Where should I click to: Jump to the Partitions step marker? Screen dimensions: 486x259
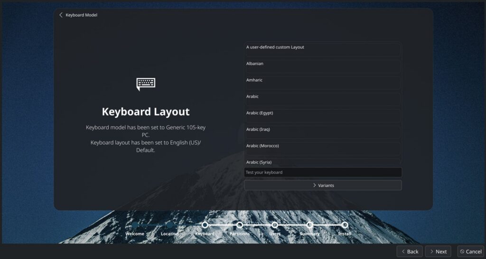240,225
